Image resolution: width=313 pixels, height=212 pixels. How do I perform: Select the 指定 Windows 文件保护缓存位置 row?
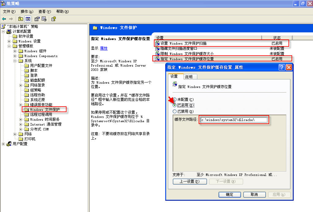coord(222,59)
